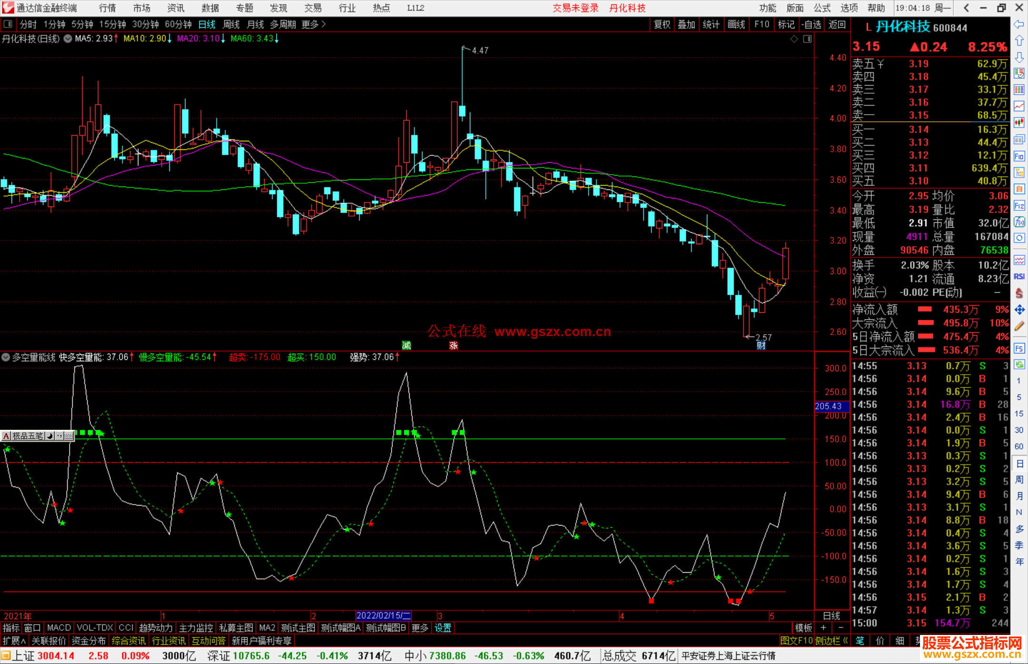Collapse the 侧边栏 side panel
The height and width of the screenshot is (664, 1028).
(831, 641)
